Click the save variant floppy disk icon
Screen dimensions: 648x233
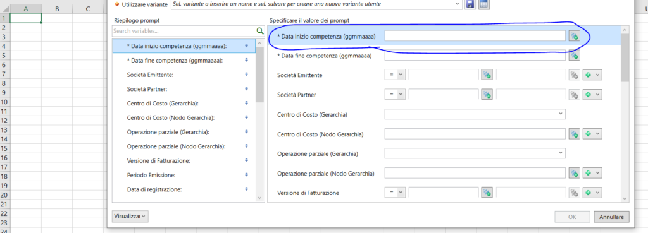coord(470,4)
